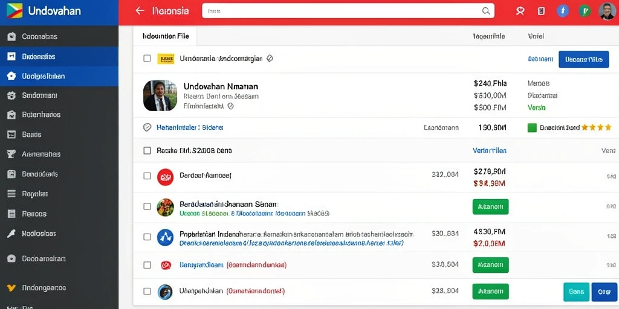
Task: Open the clipboard icon in header
Action: [x=542, y=11]
